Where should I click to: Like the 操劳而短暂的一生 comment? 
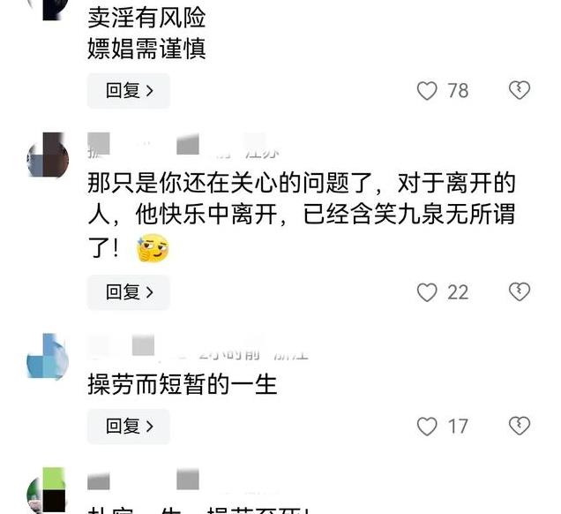click(427, 427)
